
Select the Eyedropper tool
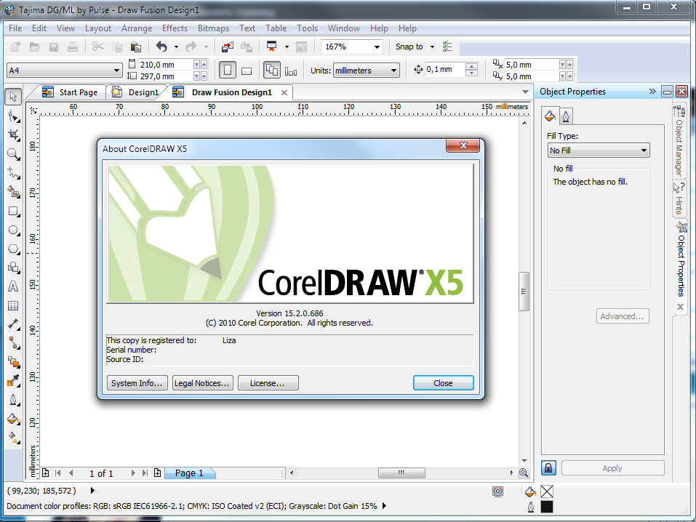13,381
